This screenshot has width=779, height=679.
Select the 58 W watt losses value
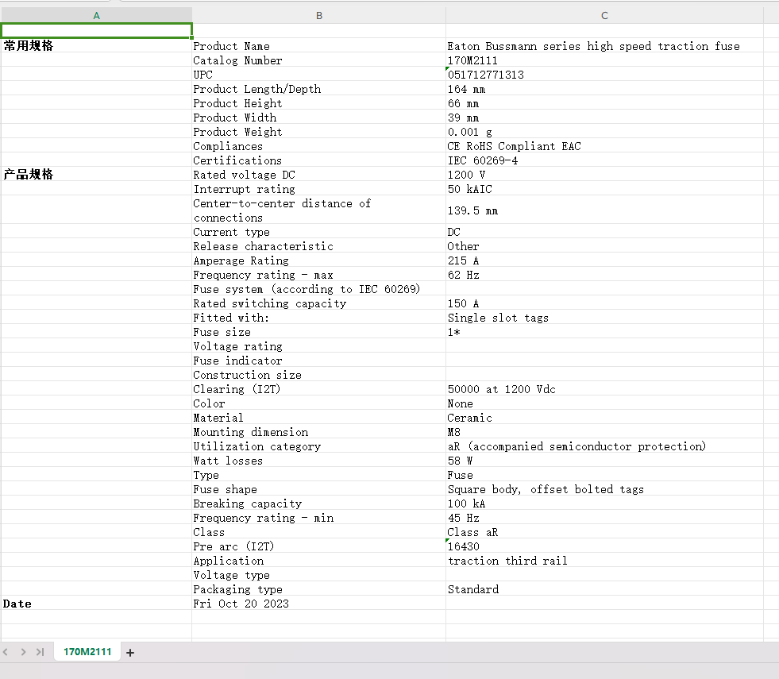pos(604,461)
